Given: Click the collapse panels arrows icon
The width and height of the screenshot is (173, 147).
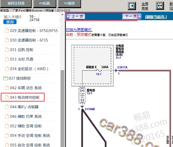Looking at the screenshot, I should click(x=160, y=6).
